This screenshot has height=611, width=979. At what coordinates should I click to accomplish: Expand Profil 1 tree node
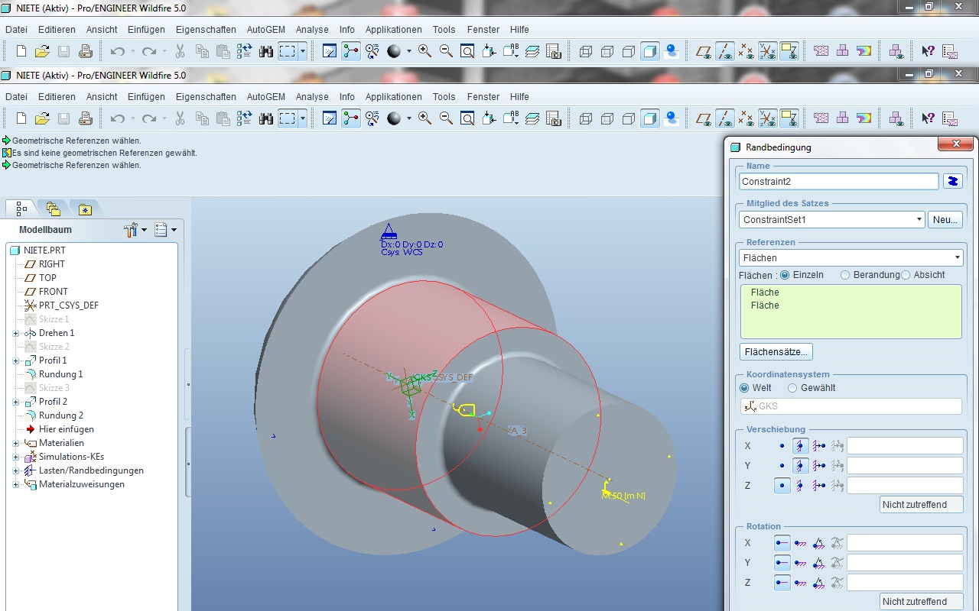(16, 361)
